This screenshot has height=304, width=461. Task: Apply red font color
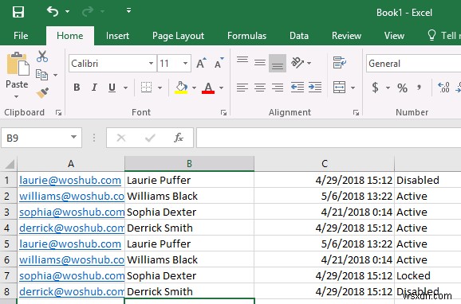pos(208,88)
